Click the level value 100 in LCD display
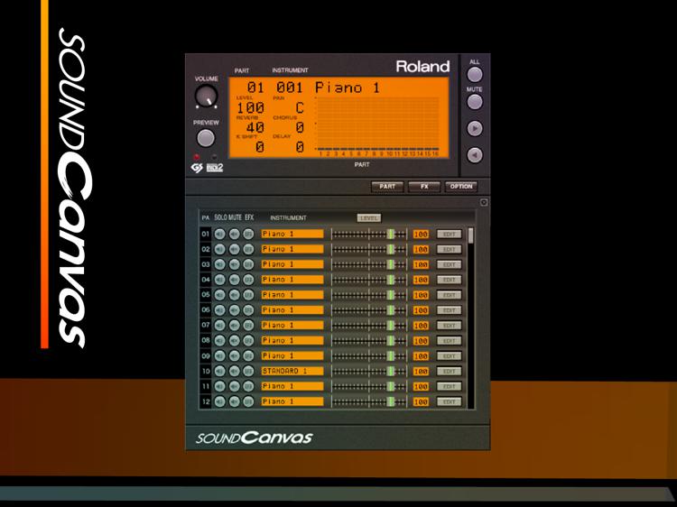This screenshot has height=507, width=677. click(x=250, y=108)
